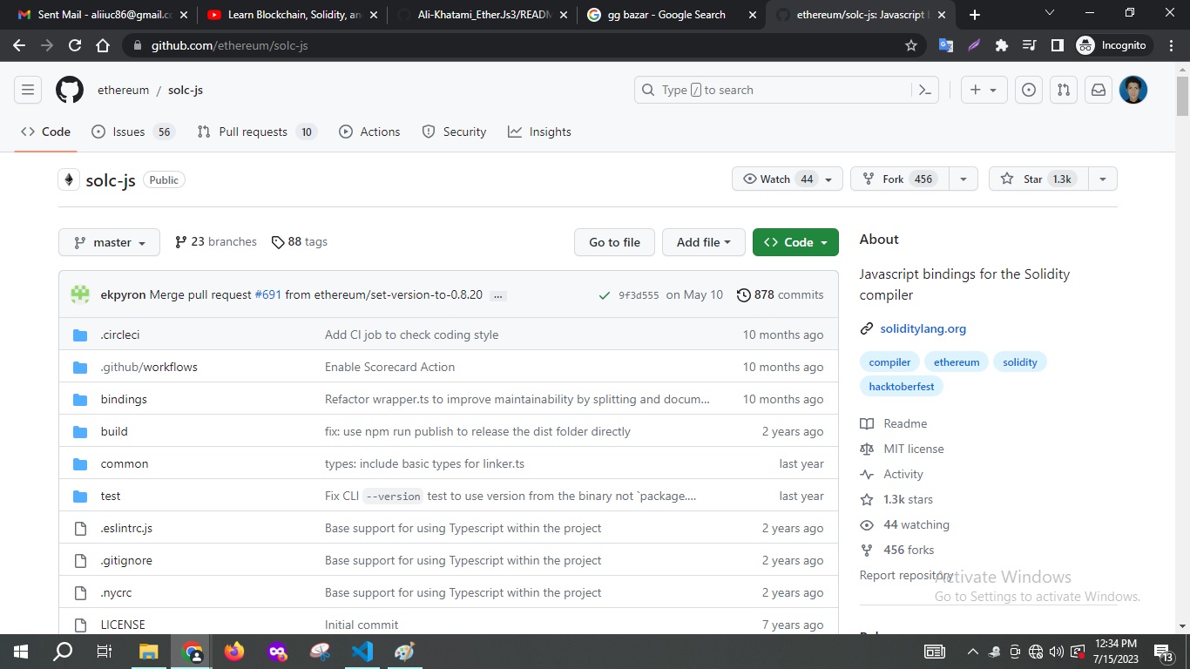This screenshot has height=669, width=1190.
Task: Open the soliditylang.org link
Action: point(923,328)
